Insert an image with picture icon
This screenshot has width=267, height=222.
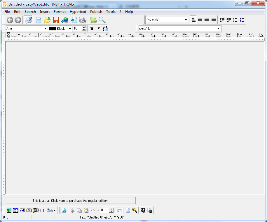[9, 210]
